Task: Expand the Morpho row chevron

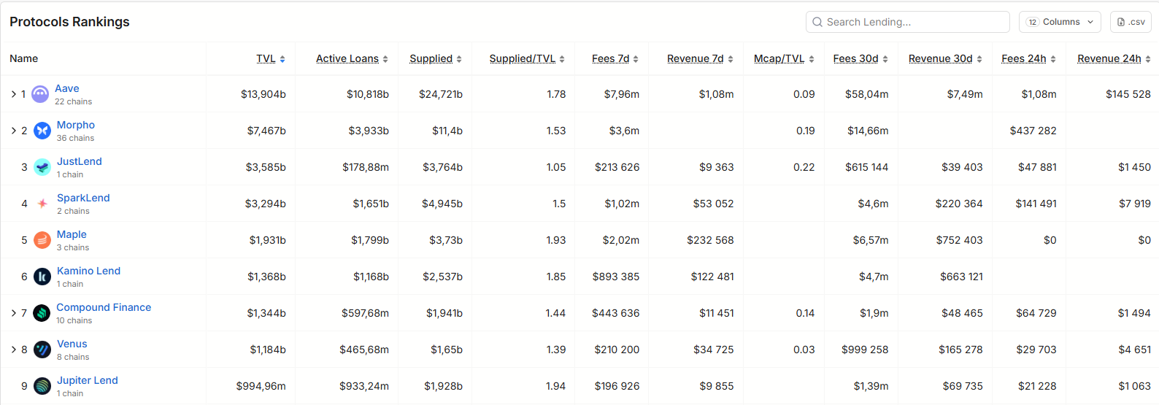Action: tap(13, 131)
